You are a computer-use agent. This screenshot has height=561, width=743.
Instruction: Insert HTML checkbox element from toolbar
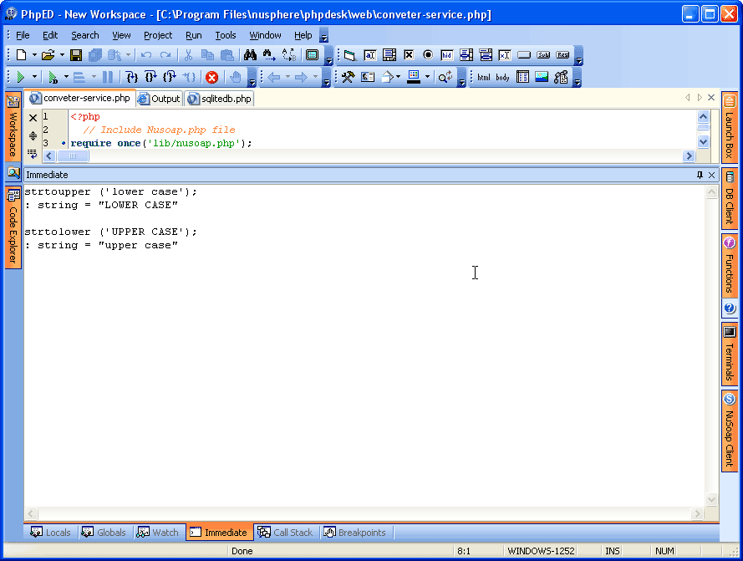[x=409, y=55]
